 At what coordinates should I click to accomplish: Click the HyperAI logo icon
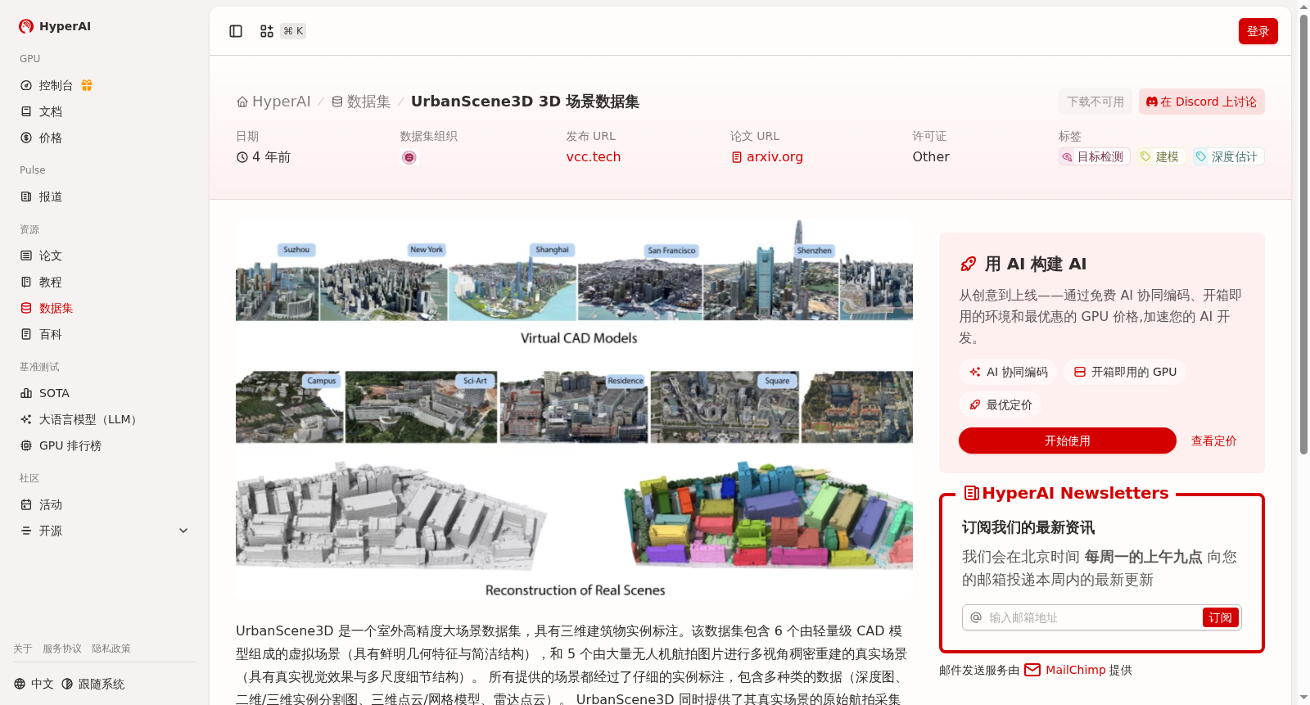26,26
